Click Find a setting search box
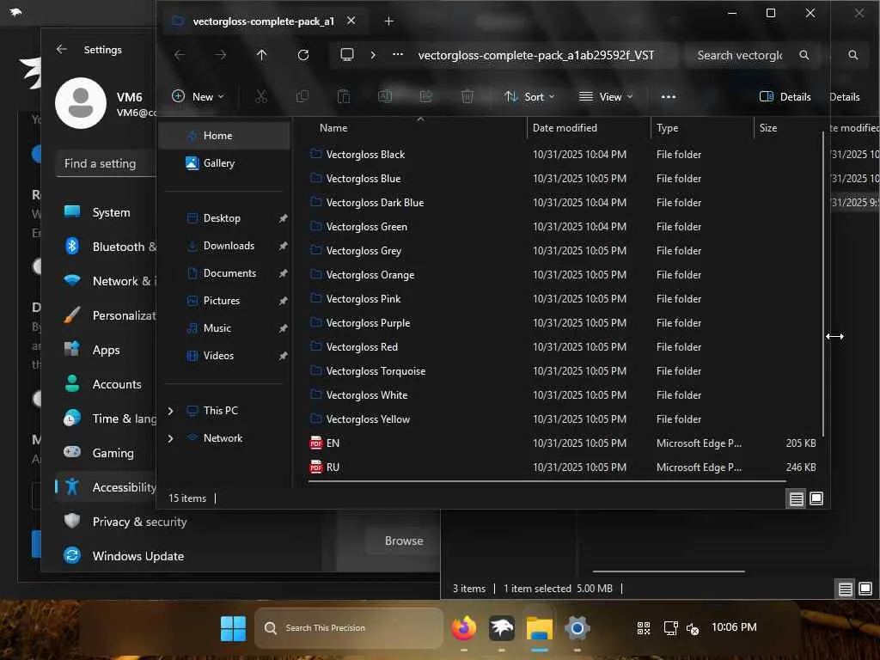This screenshot has height=660, width=880. [106, 164]
